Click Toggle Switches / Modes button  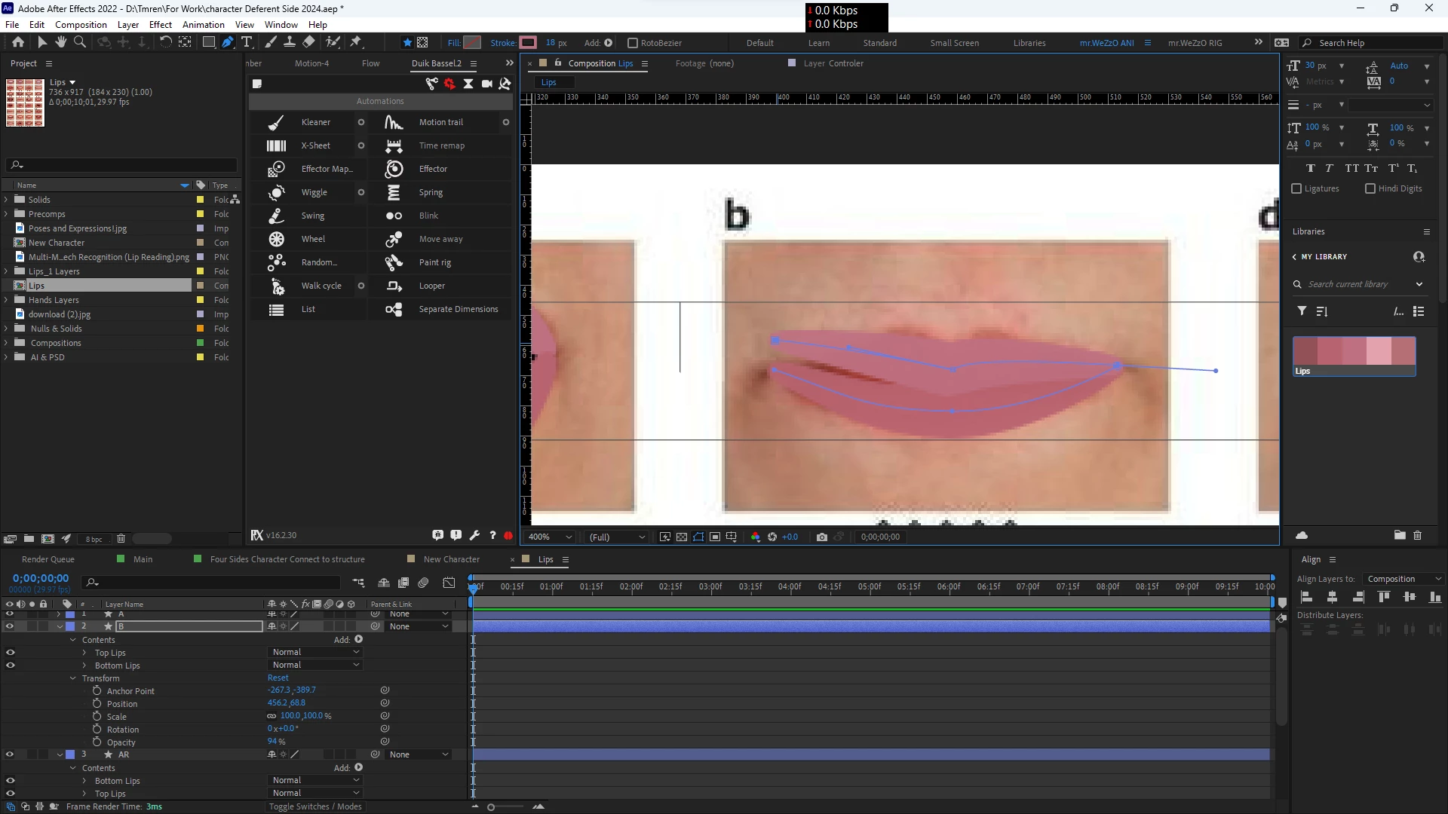click(315, 806)
